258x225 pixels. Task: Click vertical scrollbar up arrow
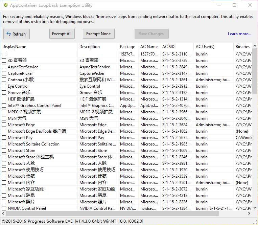(255, 46)
